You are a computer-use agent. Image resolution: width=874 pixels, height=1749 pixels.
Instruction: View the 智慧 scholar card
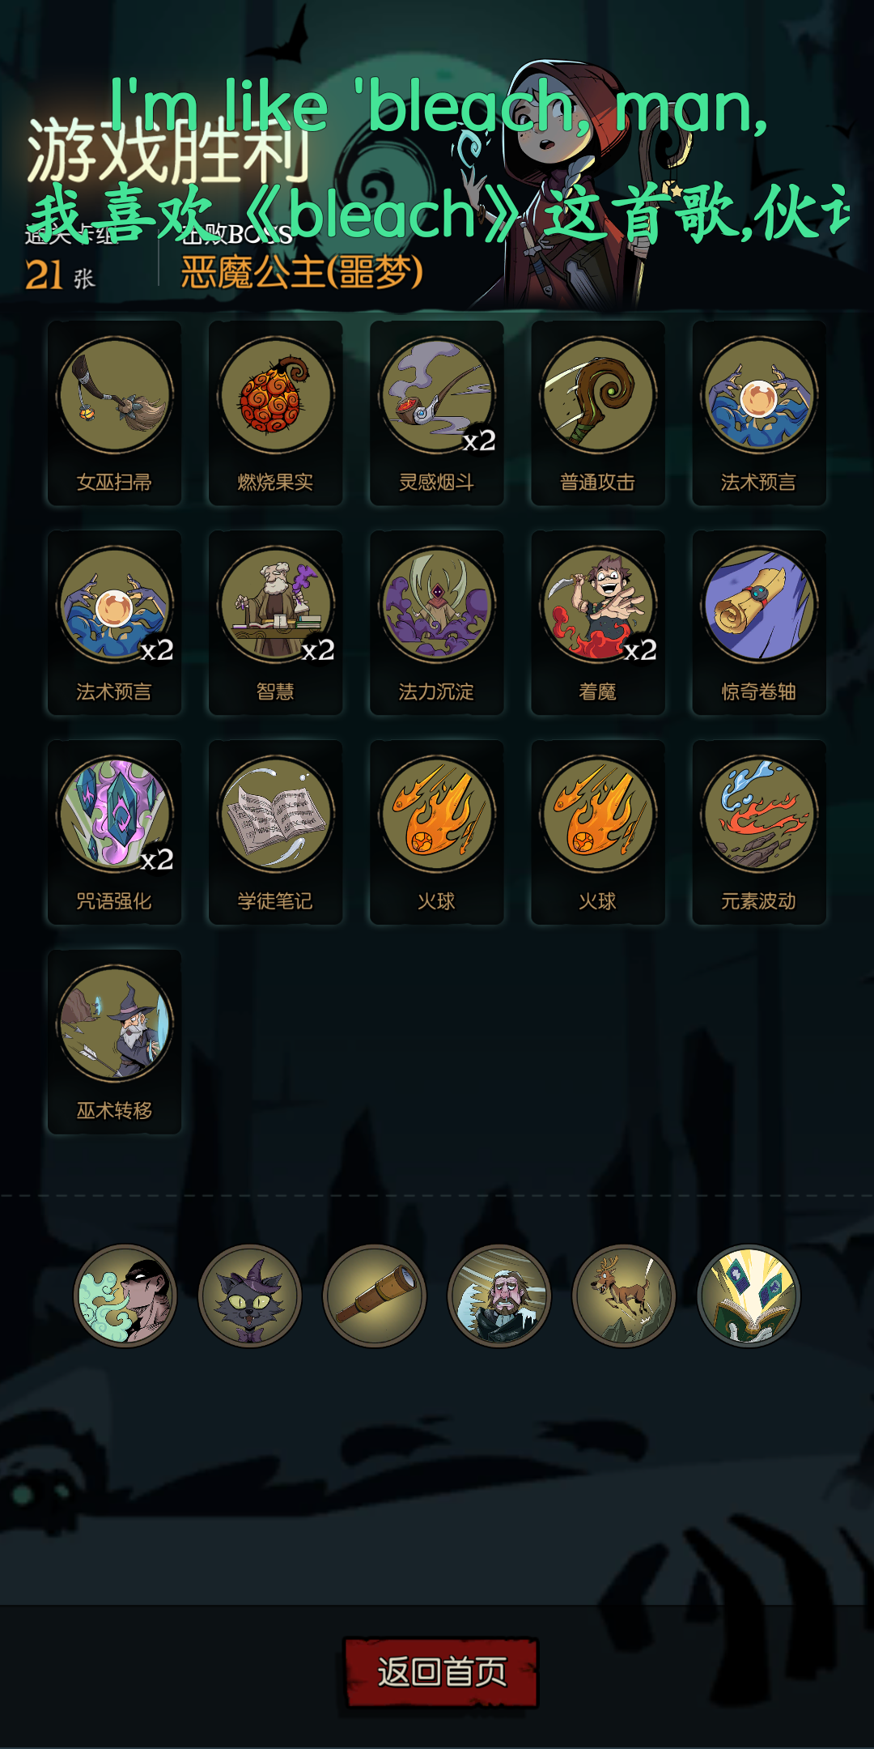click(275, 623)
